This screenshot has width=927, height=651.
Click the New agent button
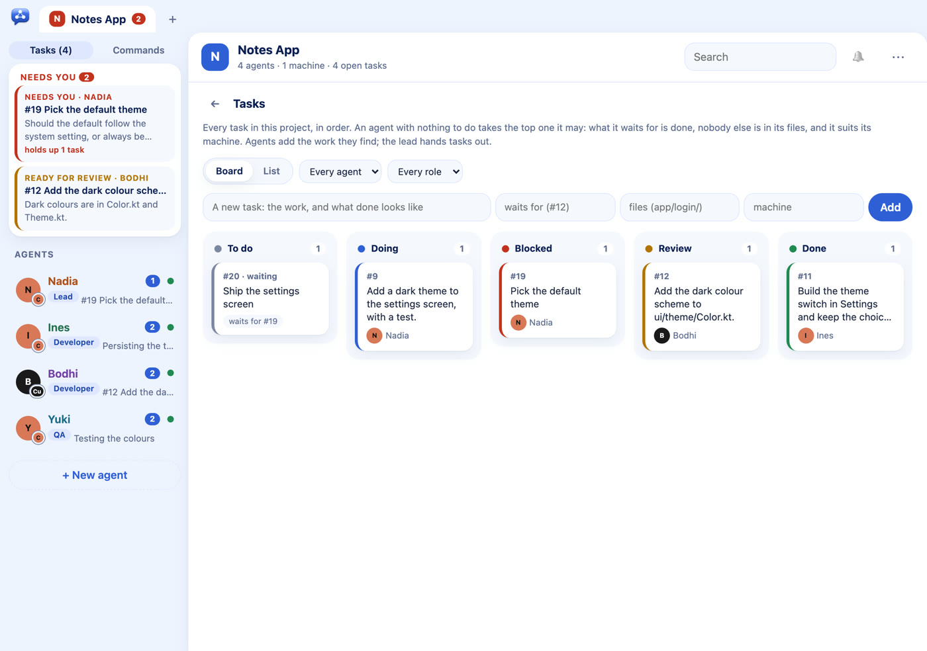95,475
